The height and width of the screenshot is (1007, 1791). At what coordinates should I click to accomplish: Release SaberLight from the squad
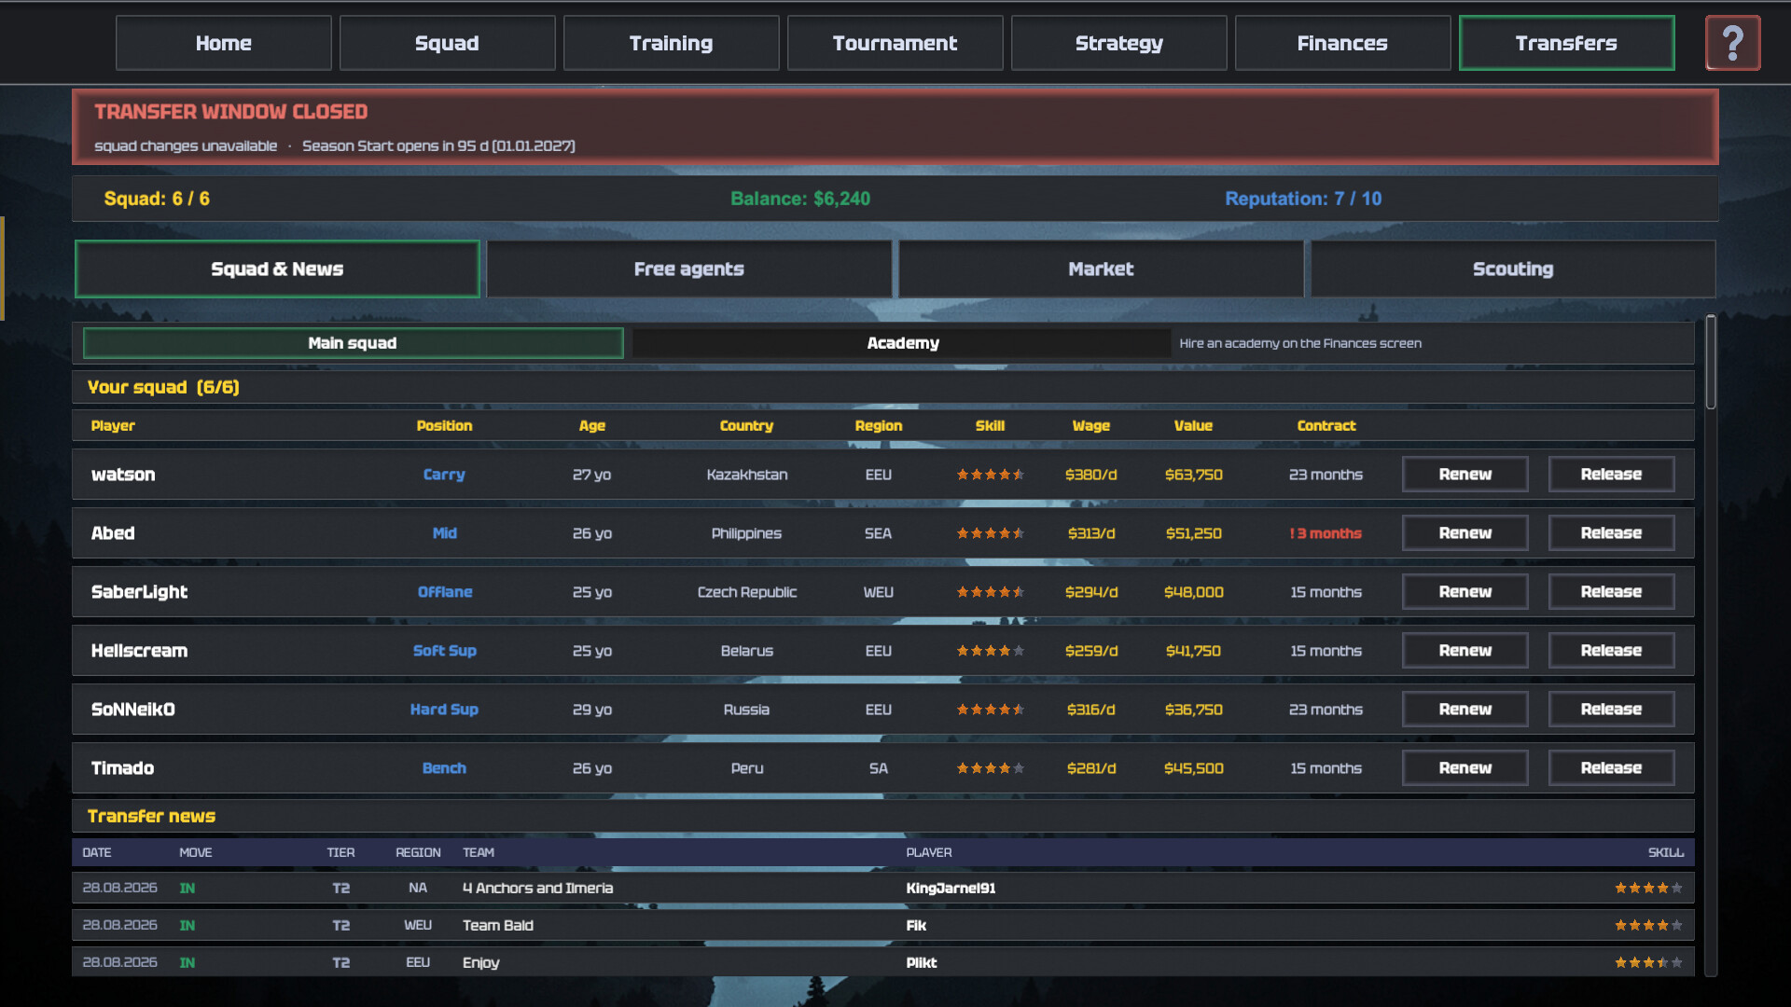1611,592
